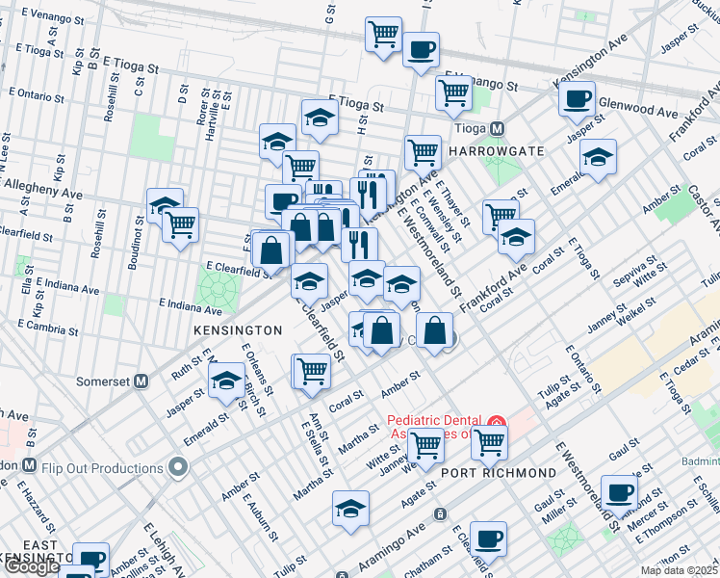Select the Somerset station name text

[103, 381]
